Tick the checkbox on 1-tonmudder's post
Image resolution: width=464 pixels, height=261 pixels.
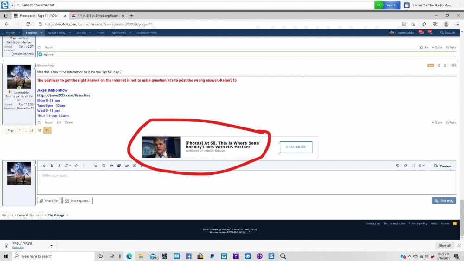[x=39, y=123]
